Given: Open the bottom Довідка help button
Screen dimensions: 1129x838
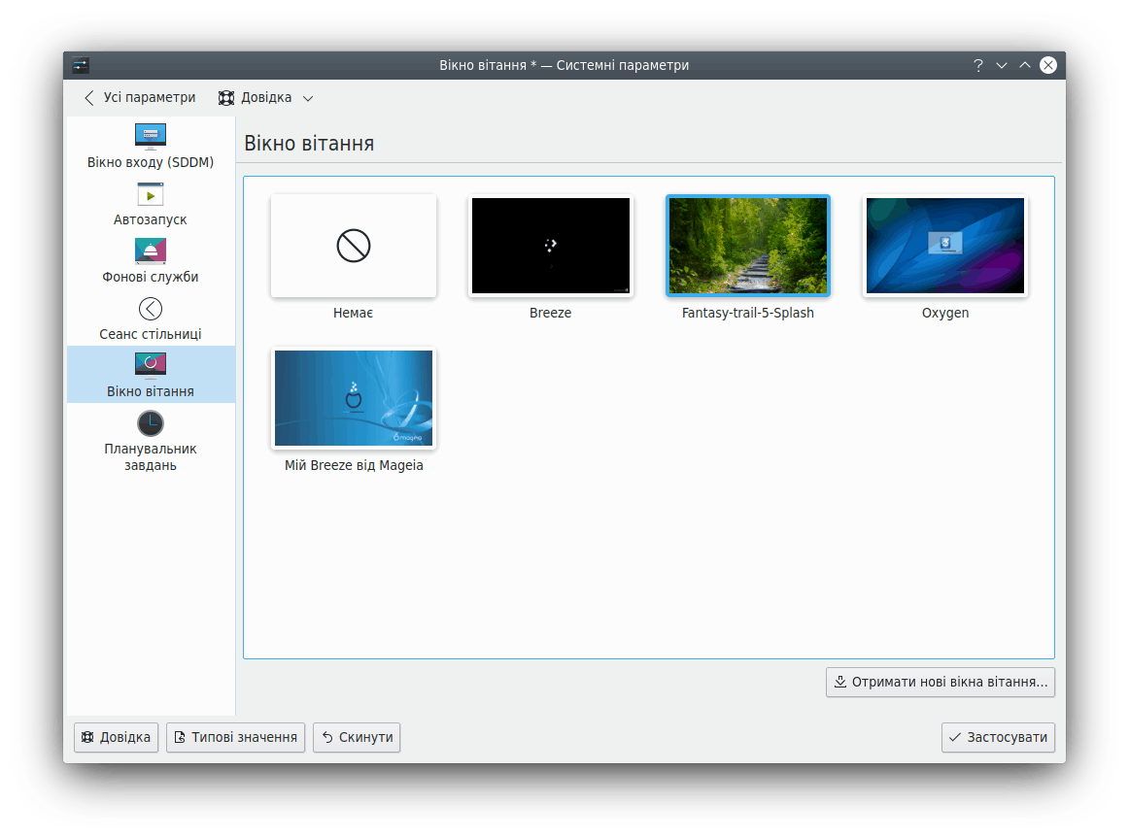Looking at the screenshot, I should pos(116,738).
